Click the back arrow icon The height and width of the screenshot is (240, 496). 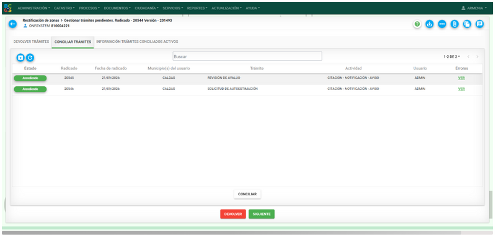coord(12,24)
